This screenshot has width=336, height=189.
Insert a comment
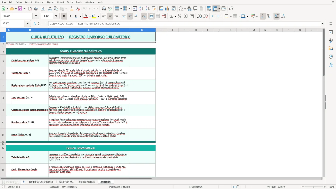195,9
